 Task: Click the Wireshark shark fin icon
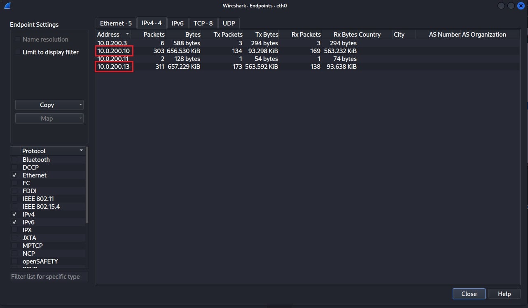[x=7, y=6]
